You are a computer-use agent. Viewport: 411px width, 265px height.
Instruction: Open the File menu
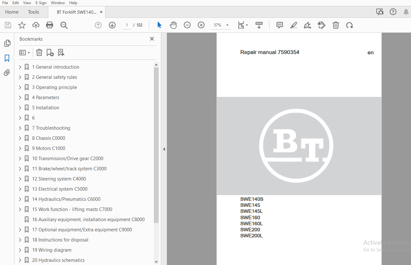click(5, 3)
